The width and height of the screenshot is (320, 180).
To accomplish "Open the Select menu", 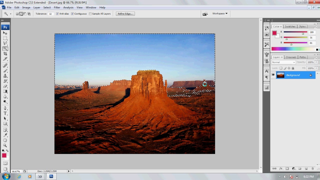I will click(x=47, y=7).
